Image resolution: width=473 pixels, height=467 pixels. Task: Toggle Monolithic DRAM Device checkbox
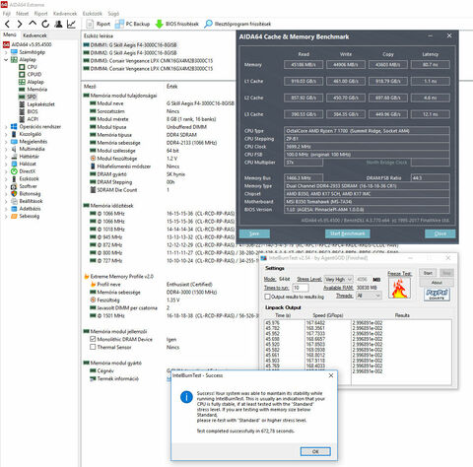[93, 339]
